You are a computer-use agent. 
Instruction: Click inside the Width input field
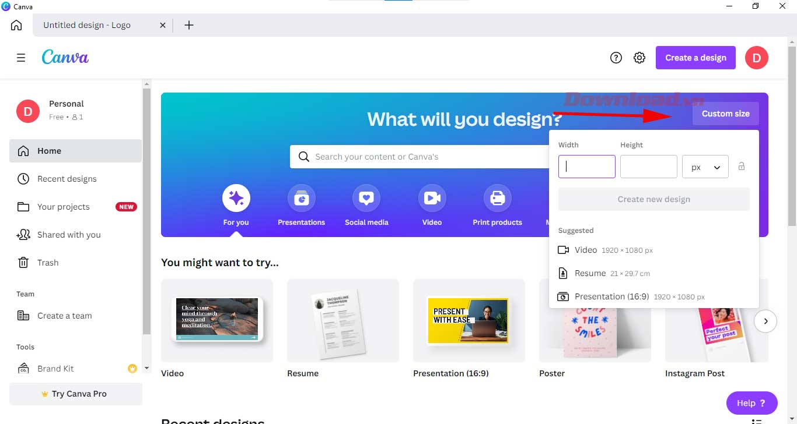point(586,167)
